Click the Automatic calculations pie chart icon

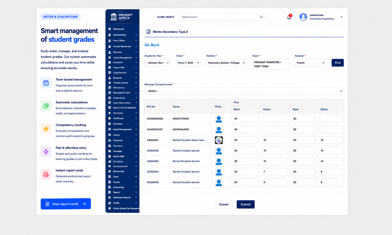point(46,106)
